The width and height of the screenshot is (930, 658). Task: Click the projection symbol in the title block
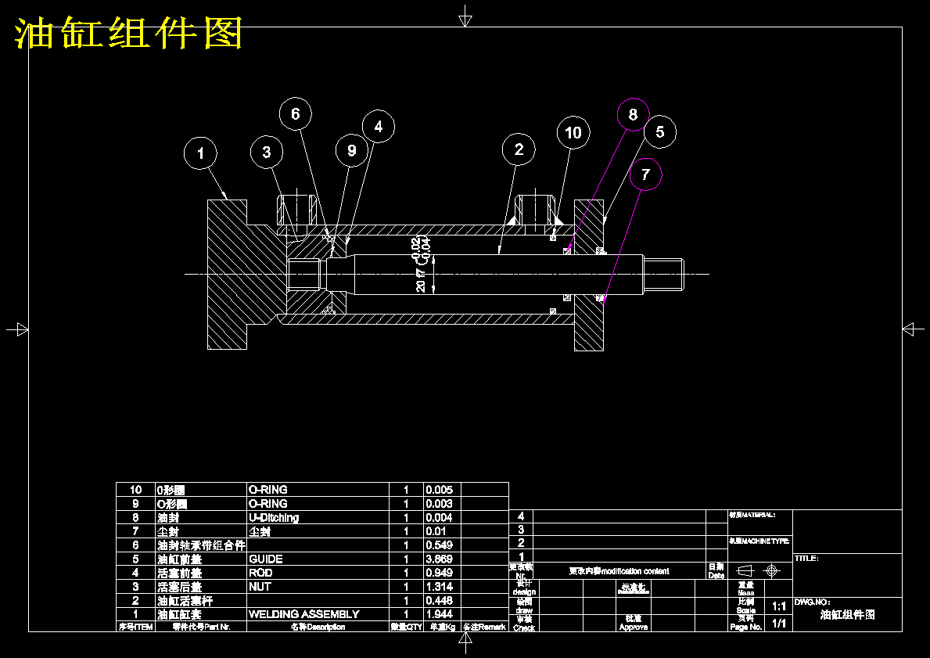759,571
